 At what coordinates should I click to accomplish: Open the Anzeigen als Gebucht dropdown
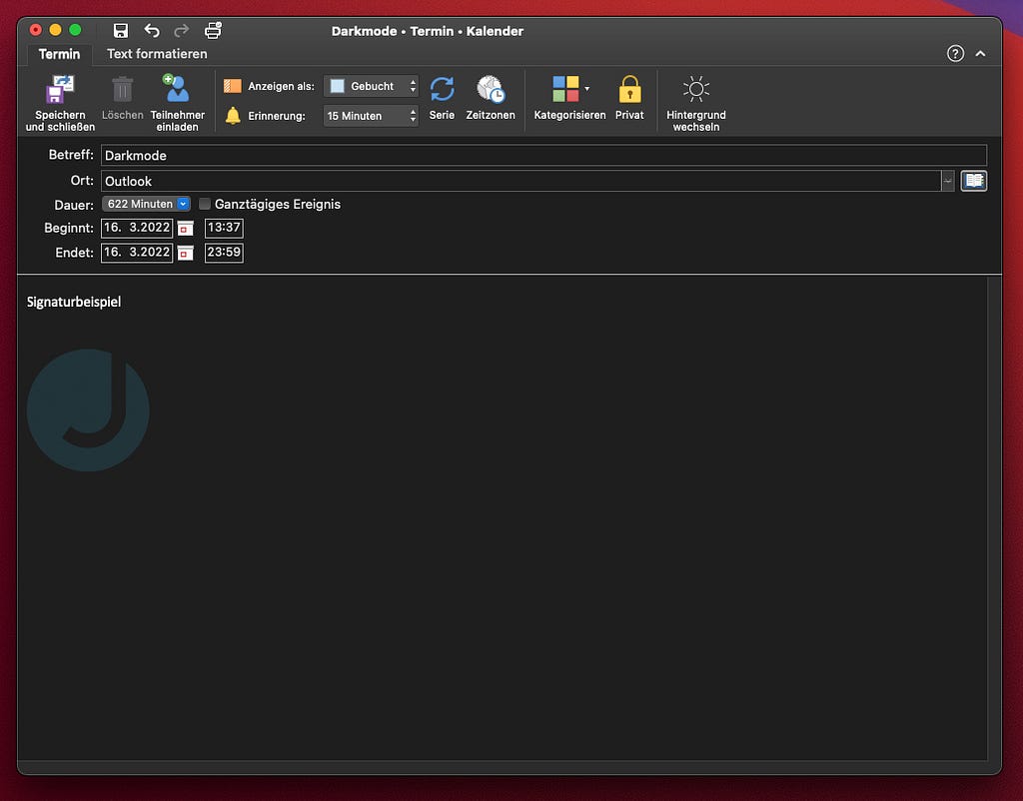pyautogui.click(x=371, y=86)
